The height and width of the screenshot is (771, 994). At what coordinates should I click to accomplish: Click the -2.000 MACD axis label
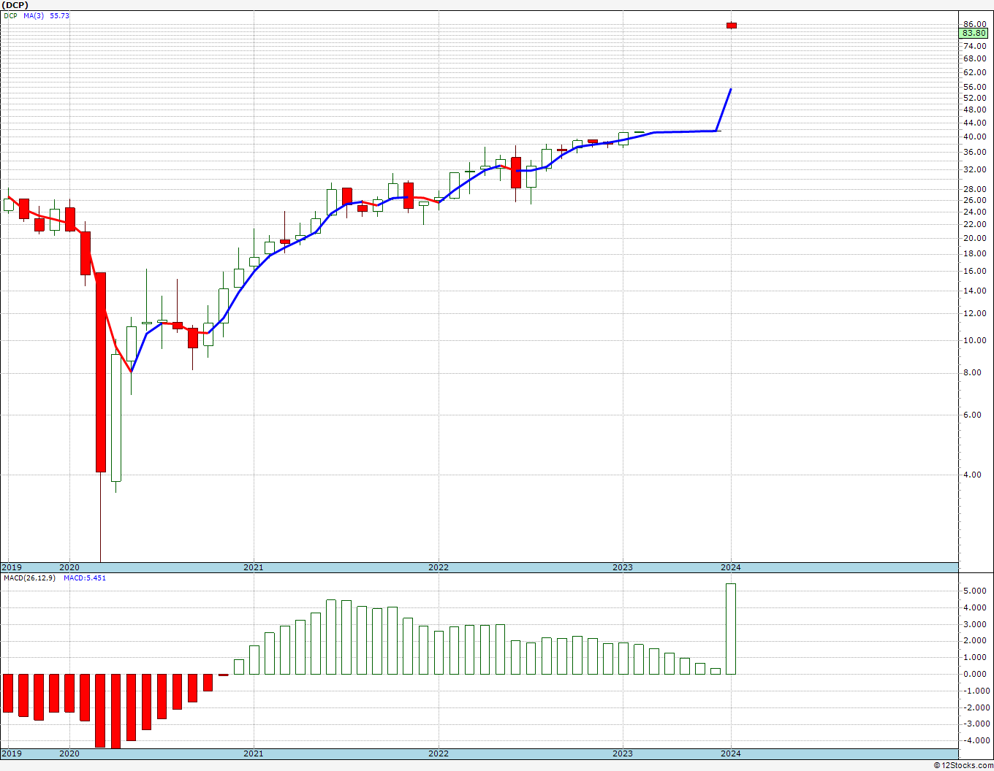point(976,707)
